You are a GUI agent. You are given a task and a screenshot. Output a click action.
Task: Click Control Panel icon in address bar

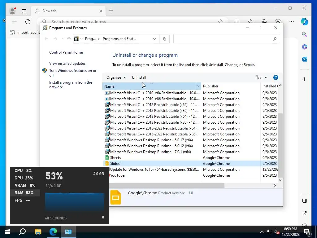(76, 39)
